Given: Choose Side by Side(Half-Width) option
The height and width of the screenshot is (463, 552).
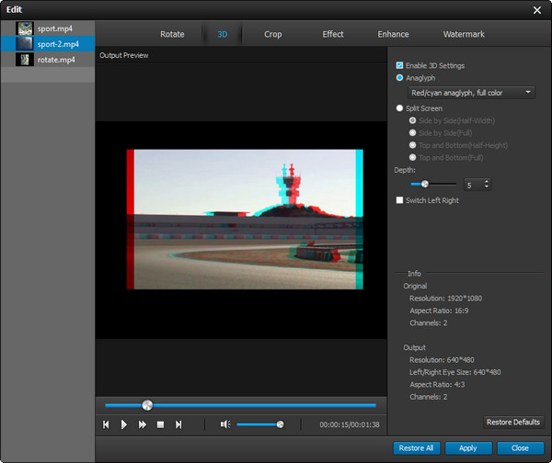Looking at the screenshot, I should pos(412,120).
